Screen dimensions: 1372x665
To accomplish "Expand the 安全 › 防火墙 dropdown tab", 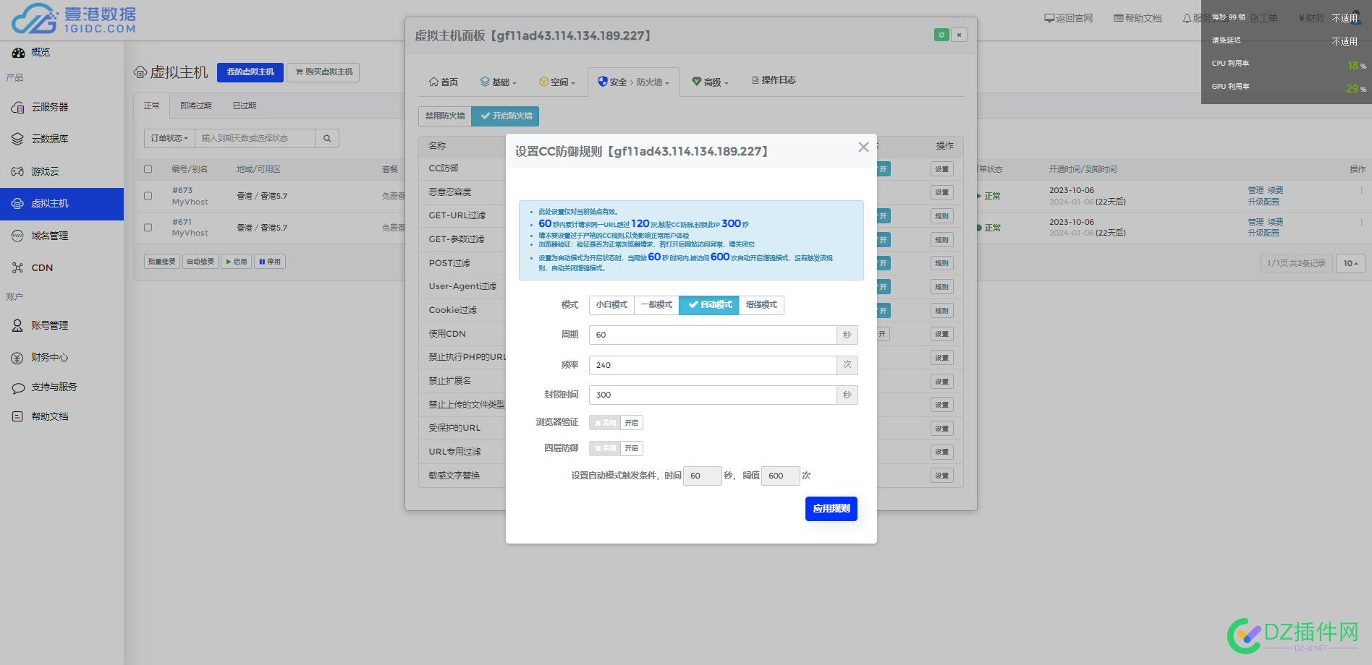I will (x=633, y=82).
